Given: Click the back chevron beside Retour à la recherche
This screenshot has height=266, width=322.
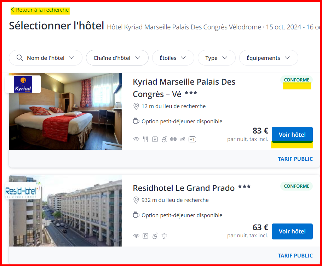Looking at the screenshot, I should pos(12,10).
